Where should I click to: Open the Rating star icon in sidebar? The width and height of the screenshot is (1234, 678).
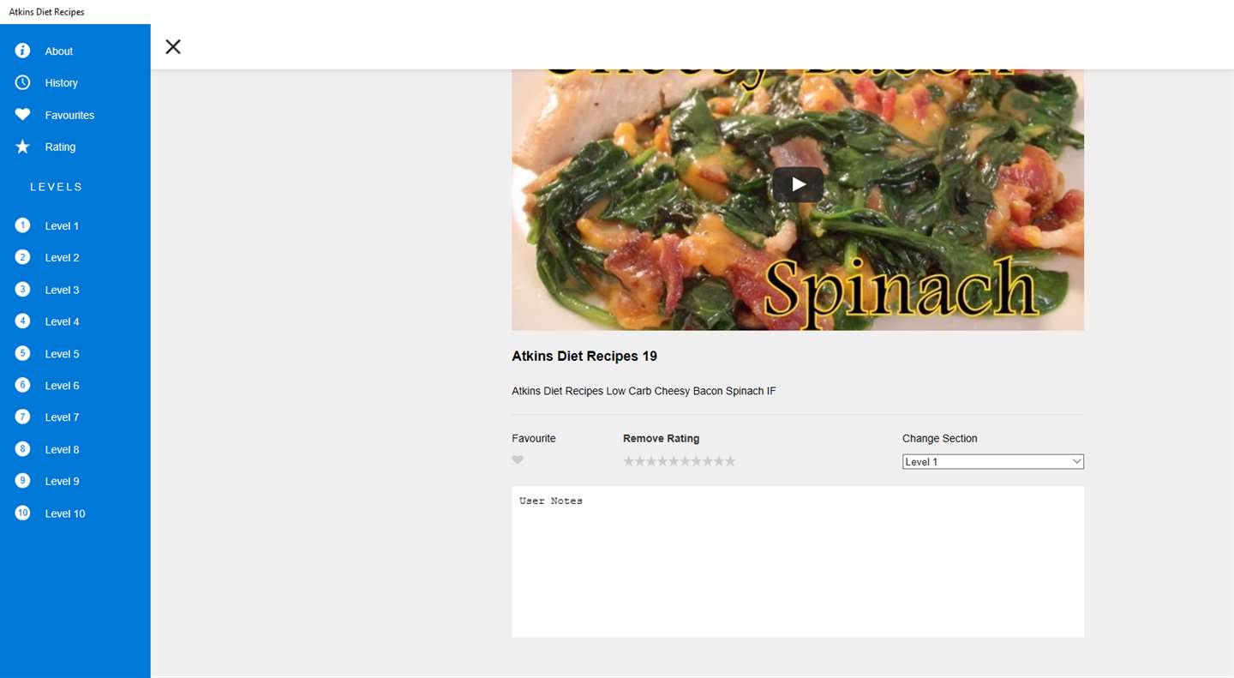(23, 147)
